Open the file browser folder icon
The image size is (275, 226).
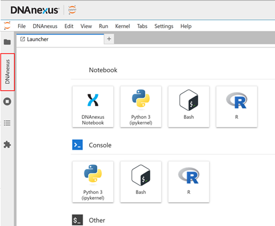pyautogui.click(x=7, y=42)
